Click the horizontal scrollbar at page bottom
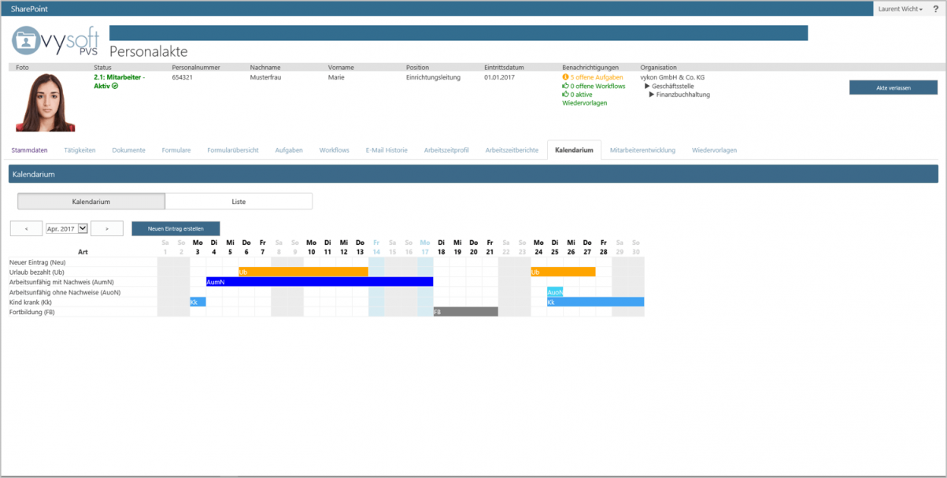 472,473
